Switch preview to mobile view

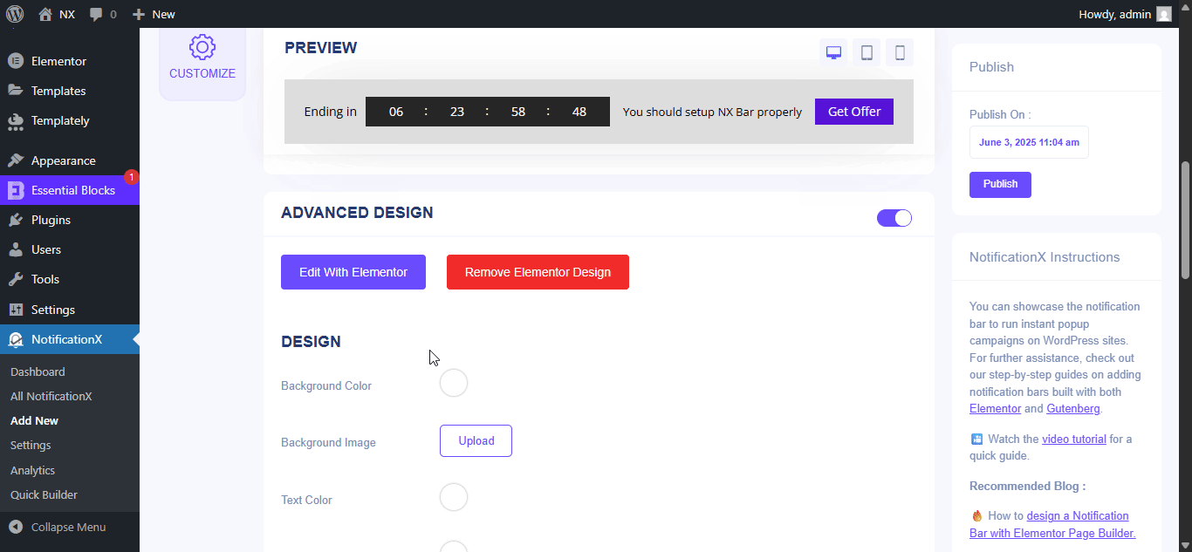(x=900, y=52)
